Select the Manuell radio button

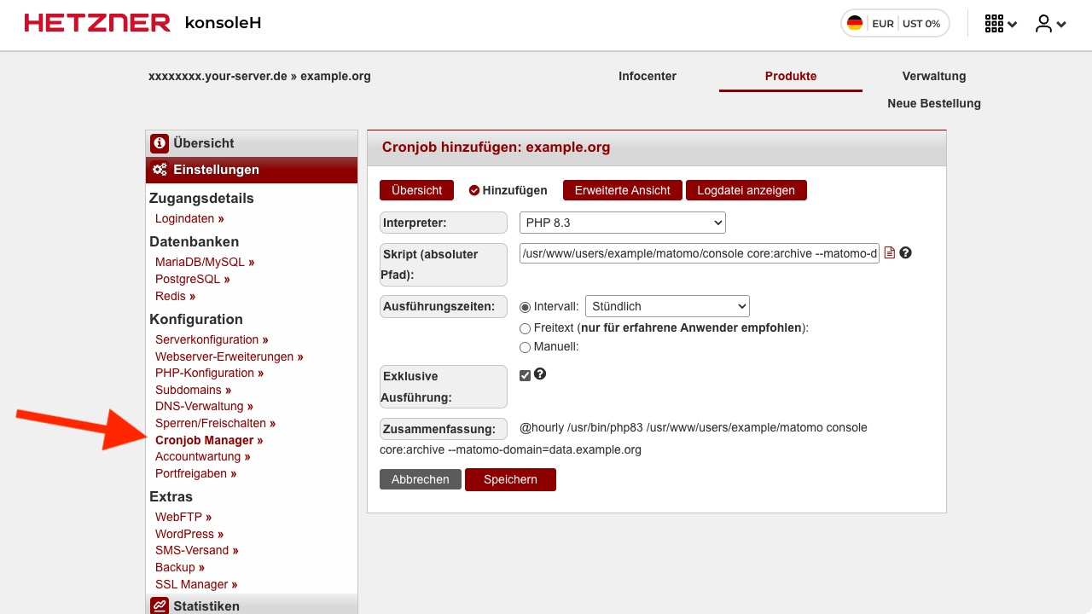pyautogui.click(x=525, y=347)
